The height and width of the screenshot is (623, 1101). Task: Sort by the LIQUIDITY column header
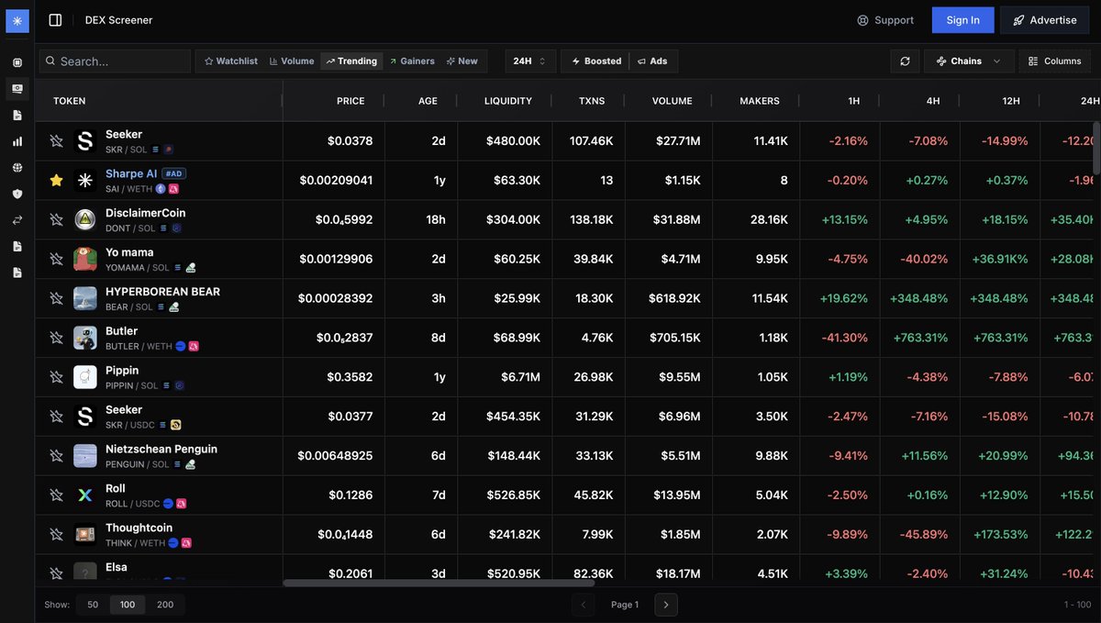coord(508,101)
